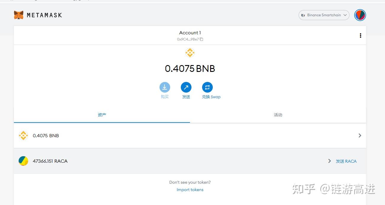Click the METAMASK wordmark text

[x=44, y=15]
